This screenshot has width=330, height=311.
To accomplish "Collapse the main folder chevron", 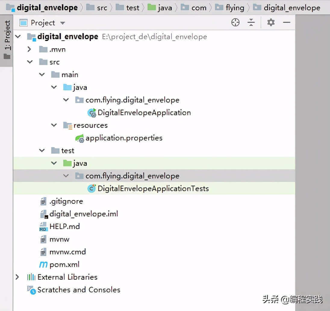I will [x=42, y=75].
